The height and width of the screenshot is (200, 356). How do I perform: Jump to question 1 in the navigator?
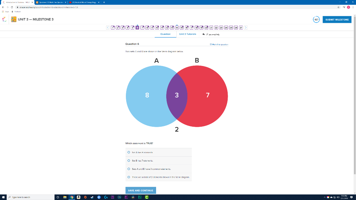tap(113, 28)
